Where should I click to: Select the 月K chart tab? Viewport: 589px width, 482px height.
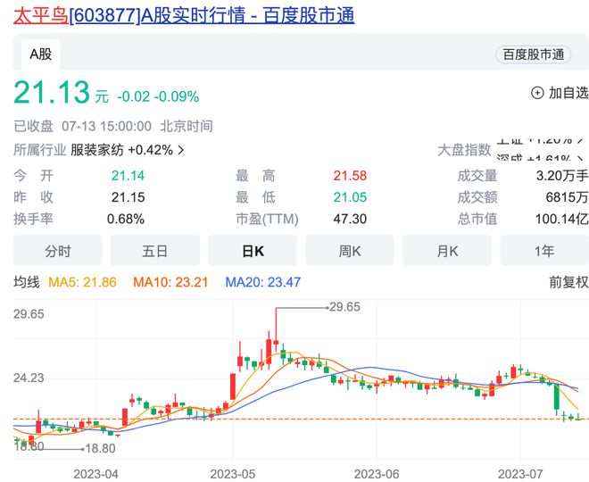pos(447,251)
